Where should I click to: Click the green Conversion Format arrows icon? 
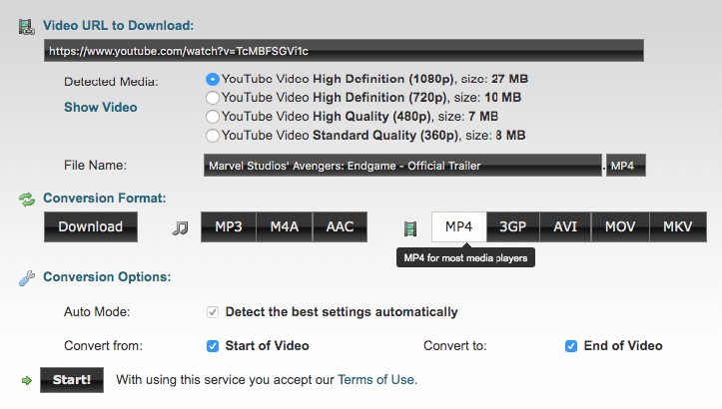pyautogui.click(x=27, y=199)
